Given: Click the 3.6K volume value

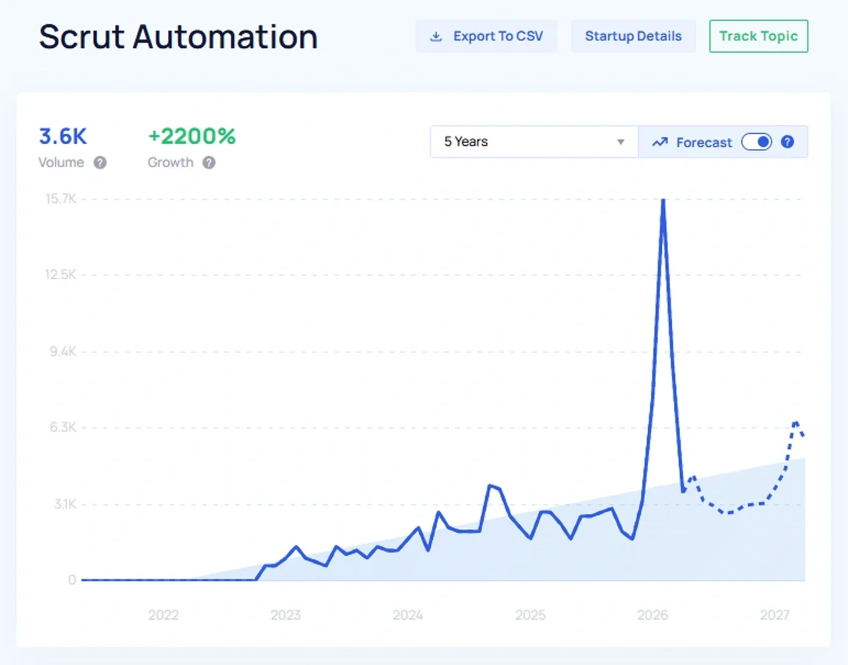Looking at the screenshot, I should [64, 136].
